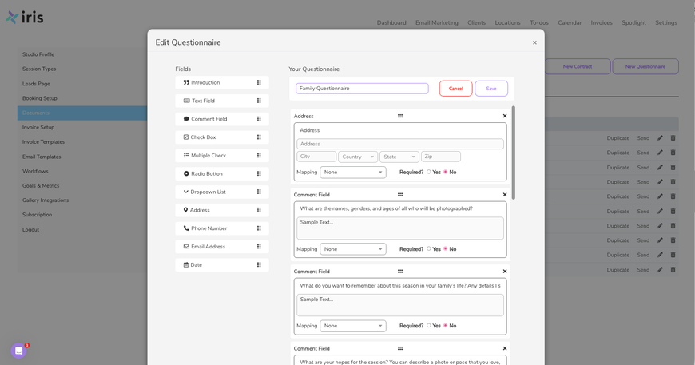Open the Mapping dropdown of first Comment Field
The width and height of the screenshot is (695, 365).
click(353, 249)
